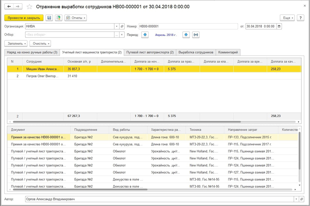The image size is (310, 206).
Task: Click the employee table horizontal scrollbar
Action: 127,122
